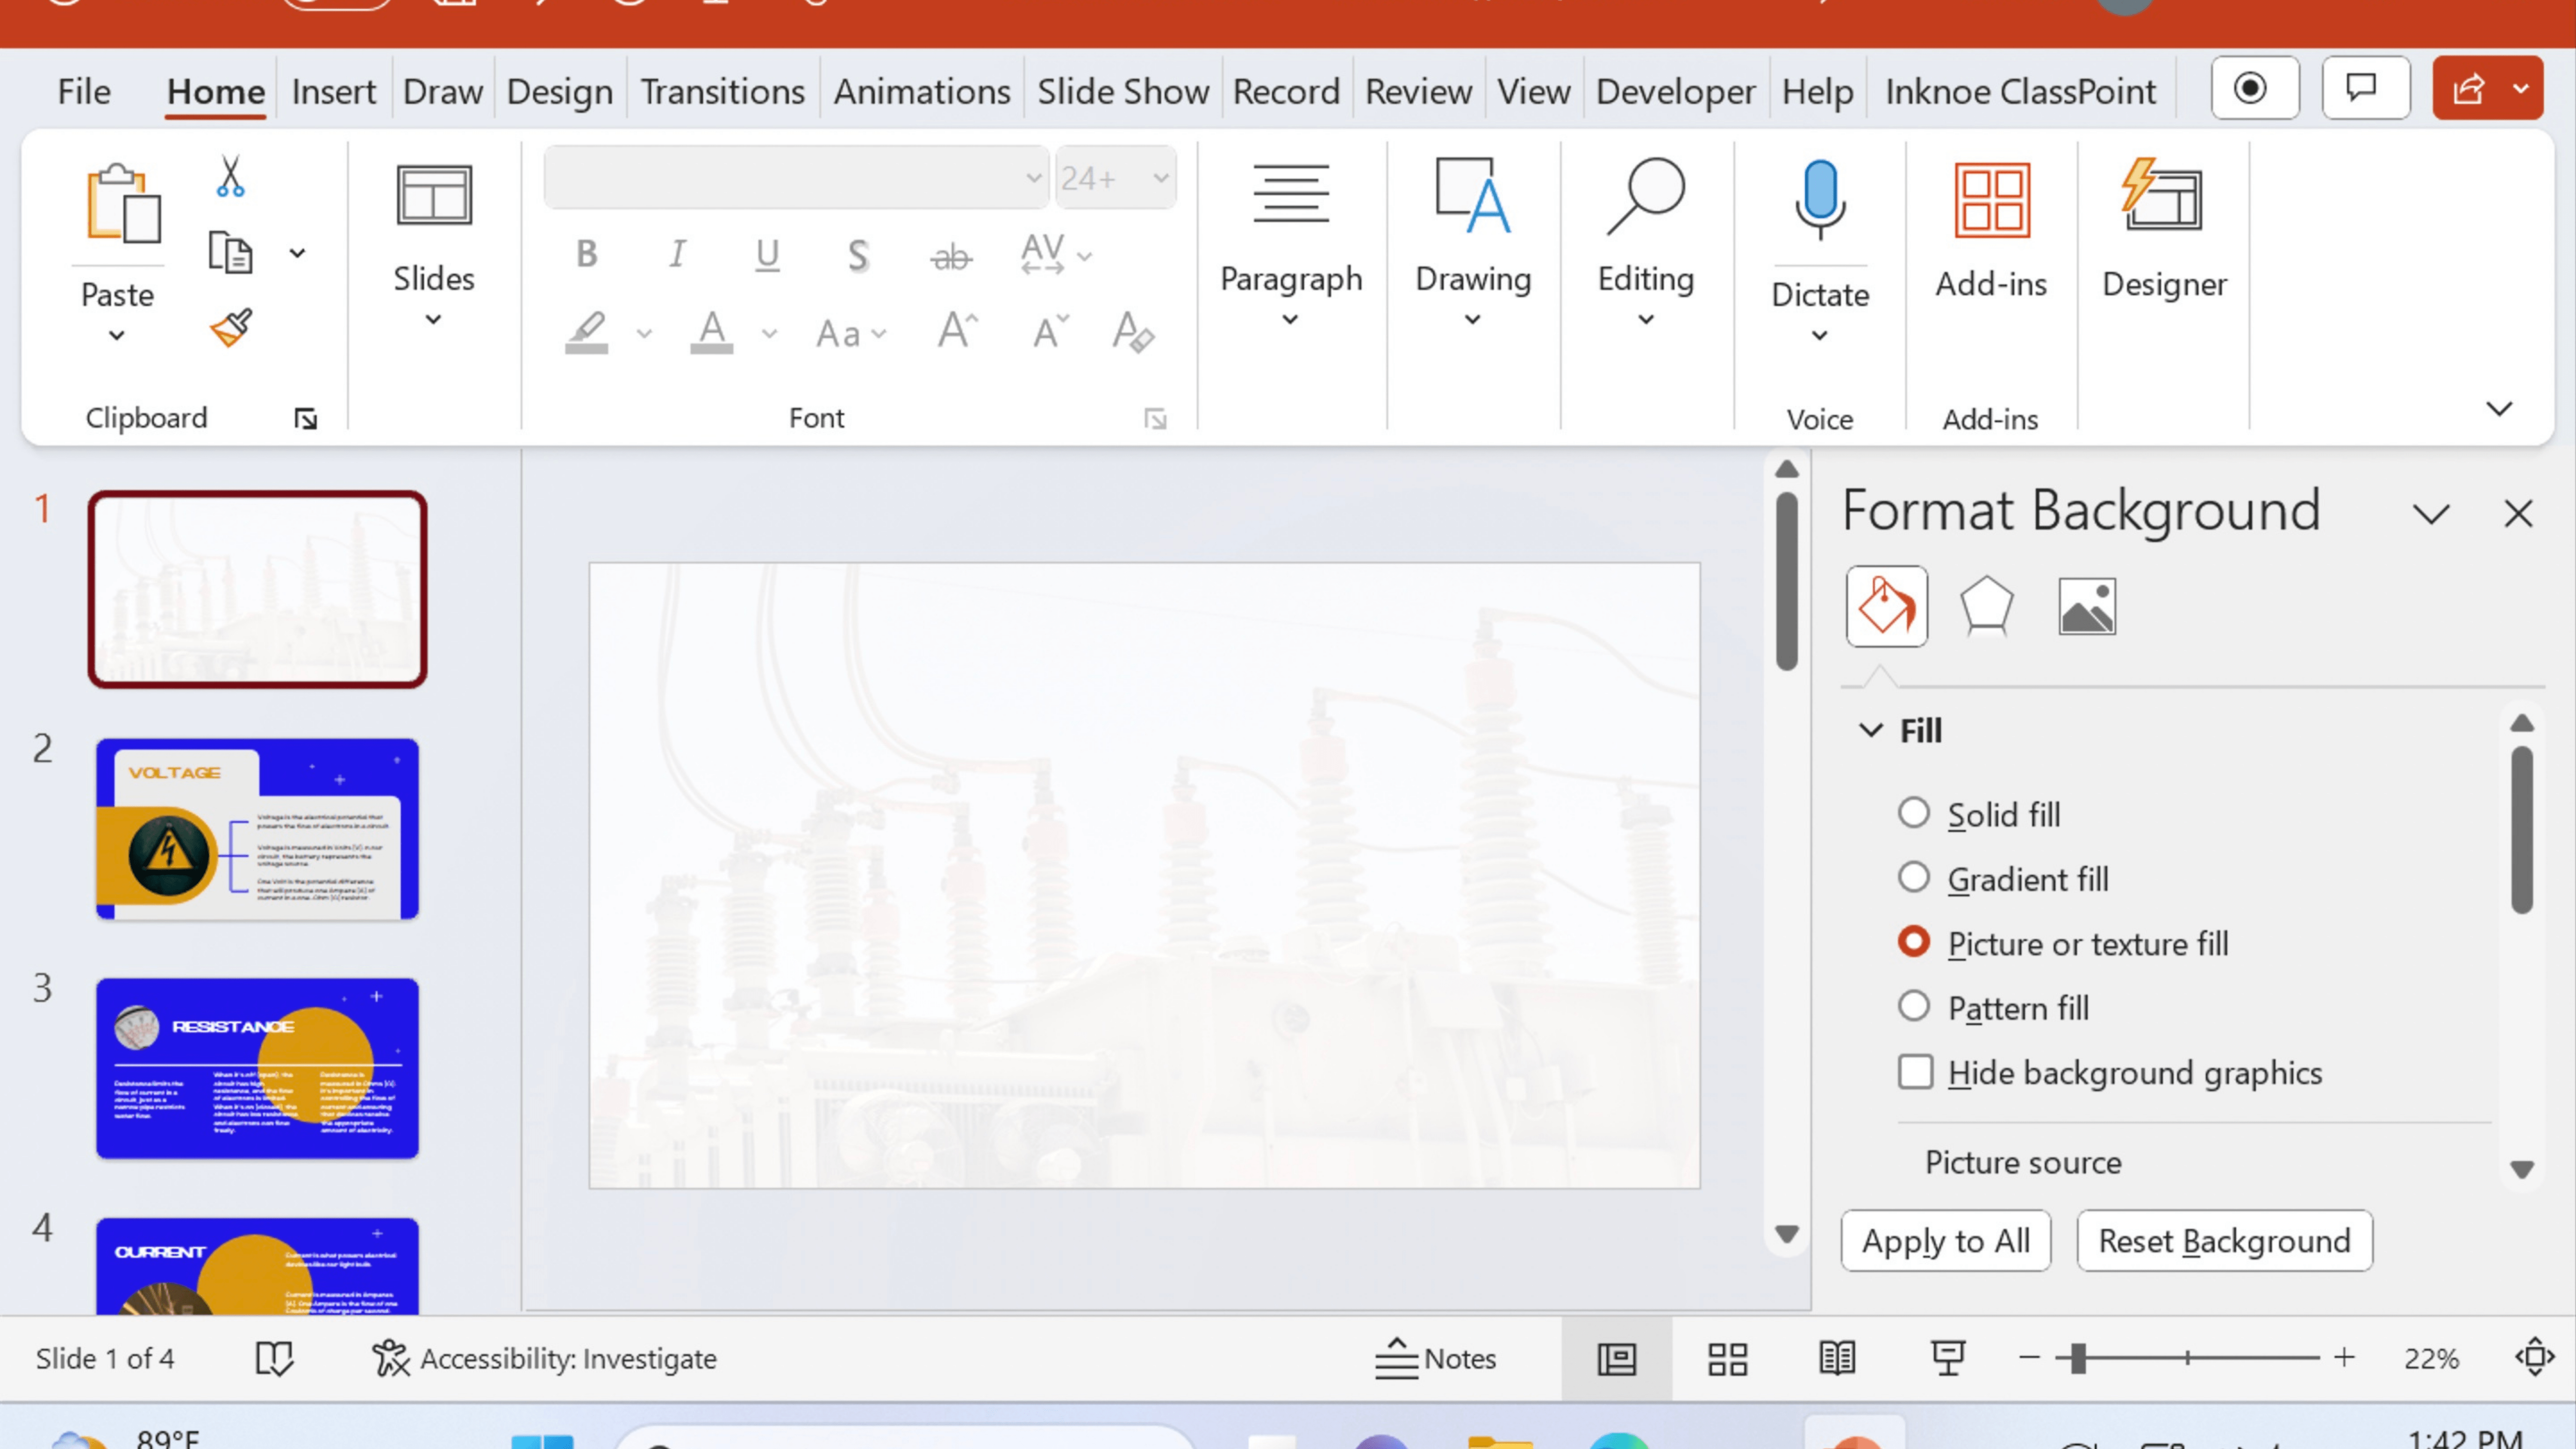Open the Transitions tab
The image size is (2576, 1449).
point(722,90)
